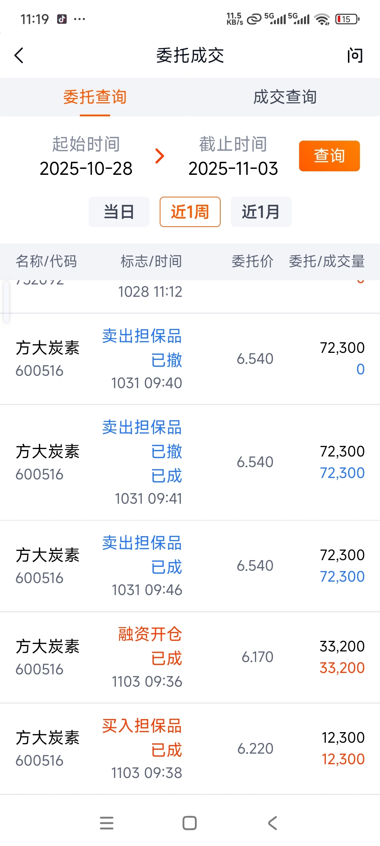Tap the orange 查询 button
Screen dimensions: 380x846
[x=329, y=156]
